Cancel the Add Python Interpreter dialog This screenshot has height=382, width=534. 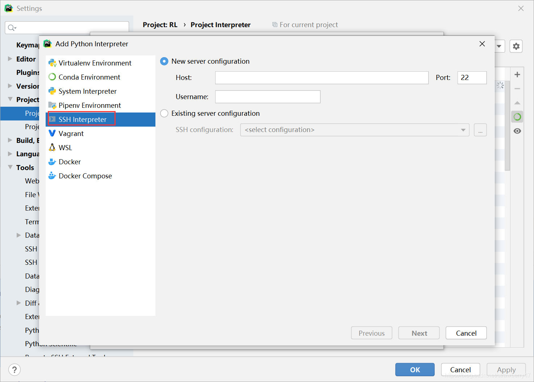(466, 333)
